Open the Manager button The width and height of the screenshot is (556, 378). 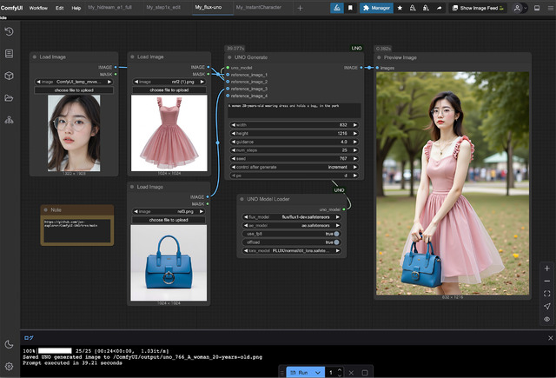click(x=376, y=8)
